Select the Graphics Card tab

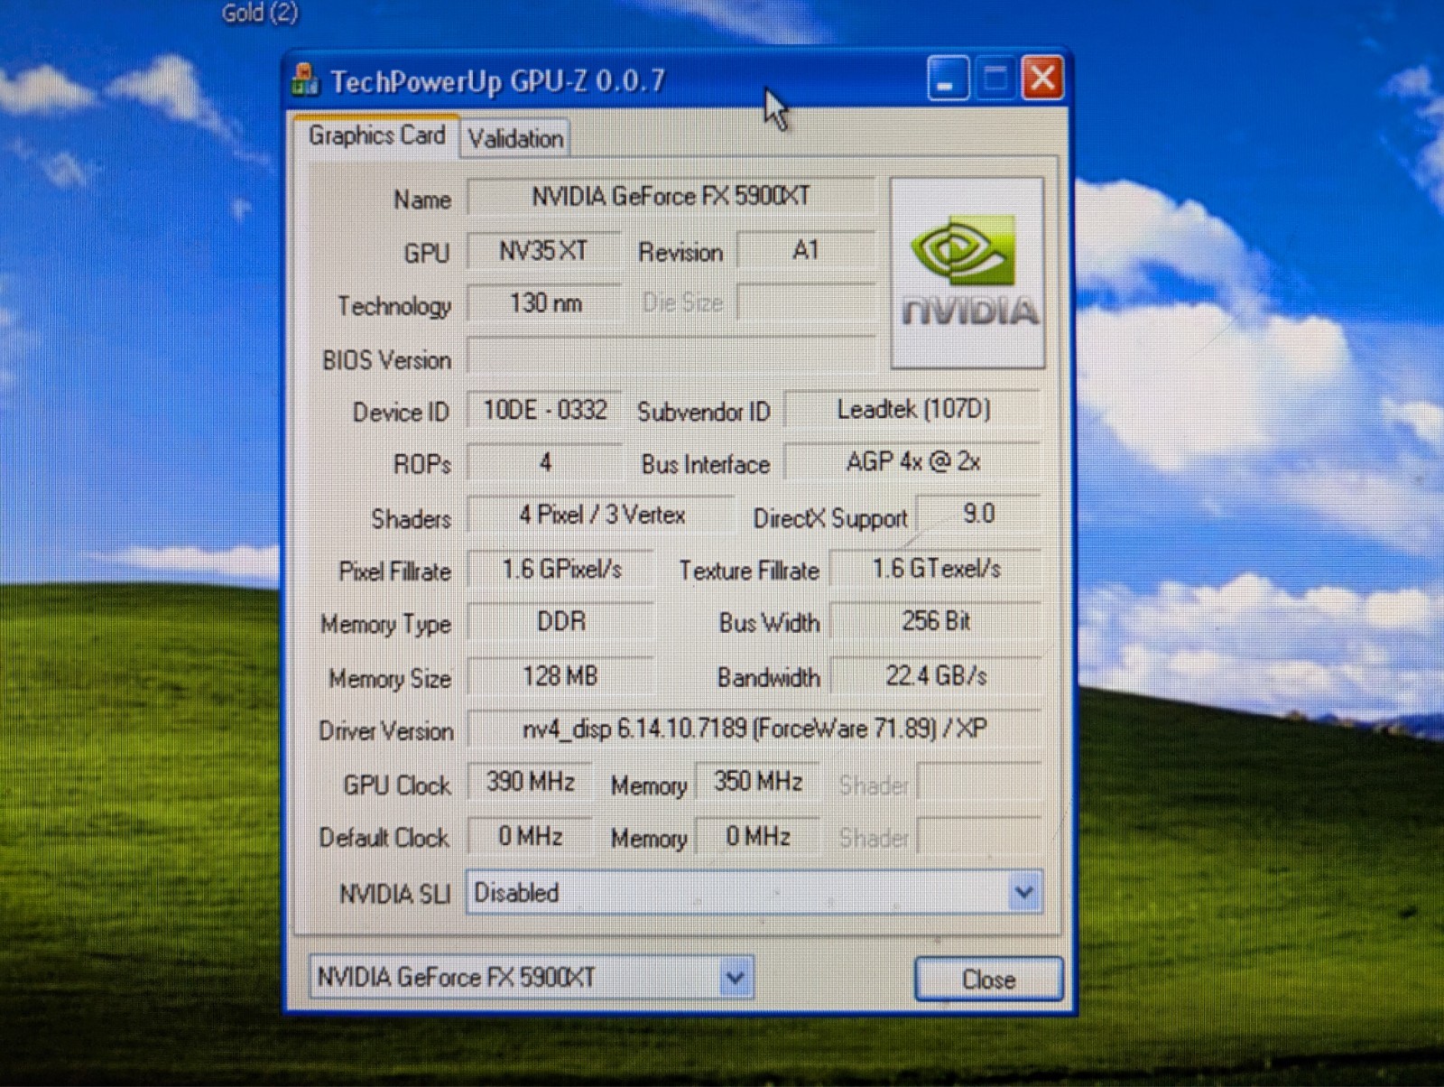tap(376, 135)
